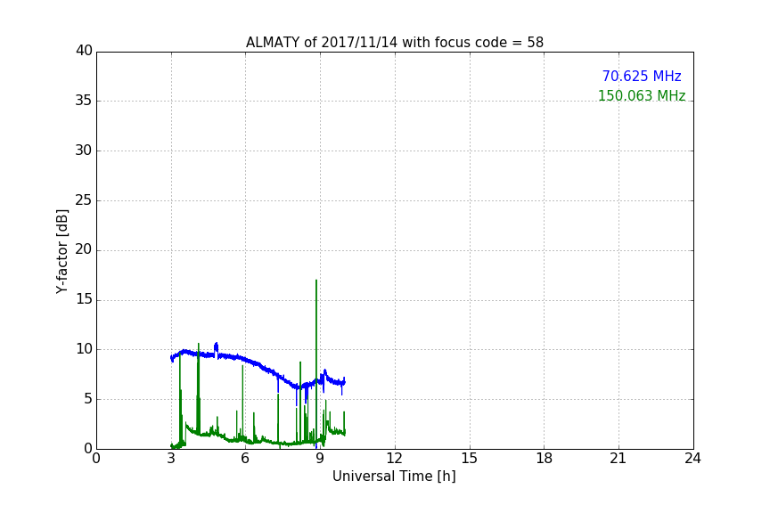Click the y-axis tick label '5'
Image resolution: width=770 pixels, height=513 pixels.
tap(88, 399)
